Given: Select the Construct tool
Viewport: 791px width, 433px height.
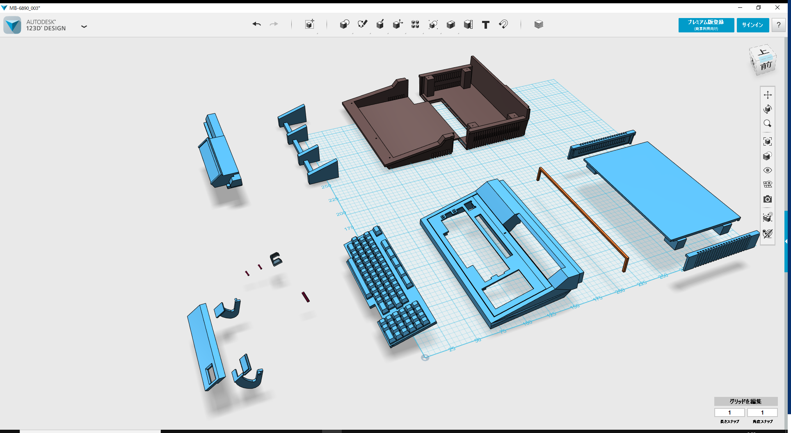Looking at the screenshot, I should click(x=380, y=25).
